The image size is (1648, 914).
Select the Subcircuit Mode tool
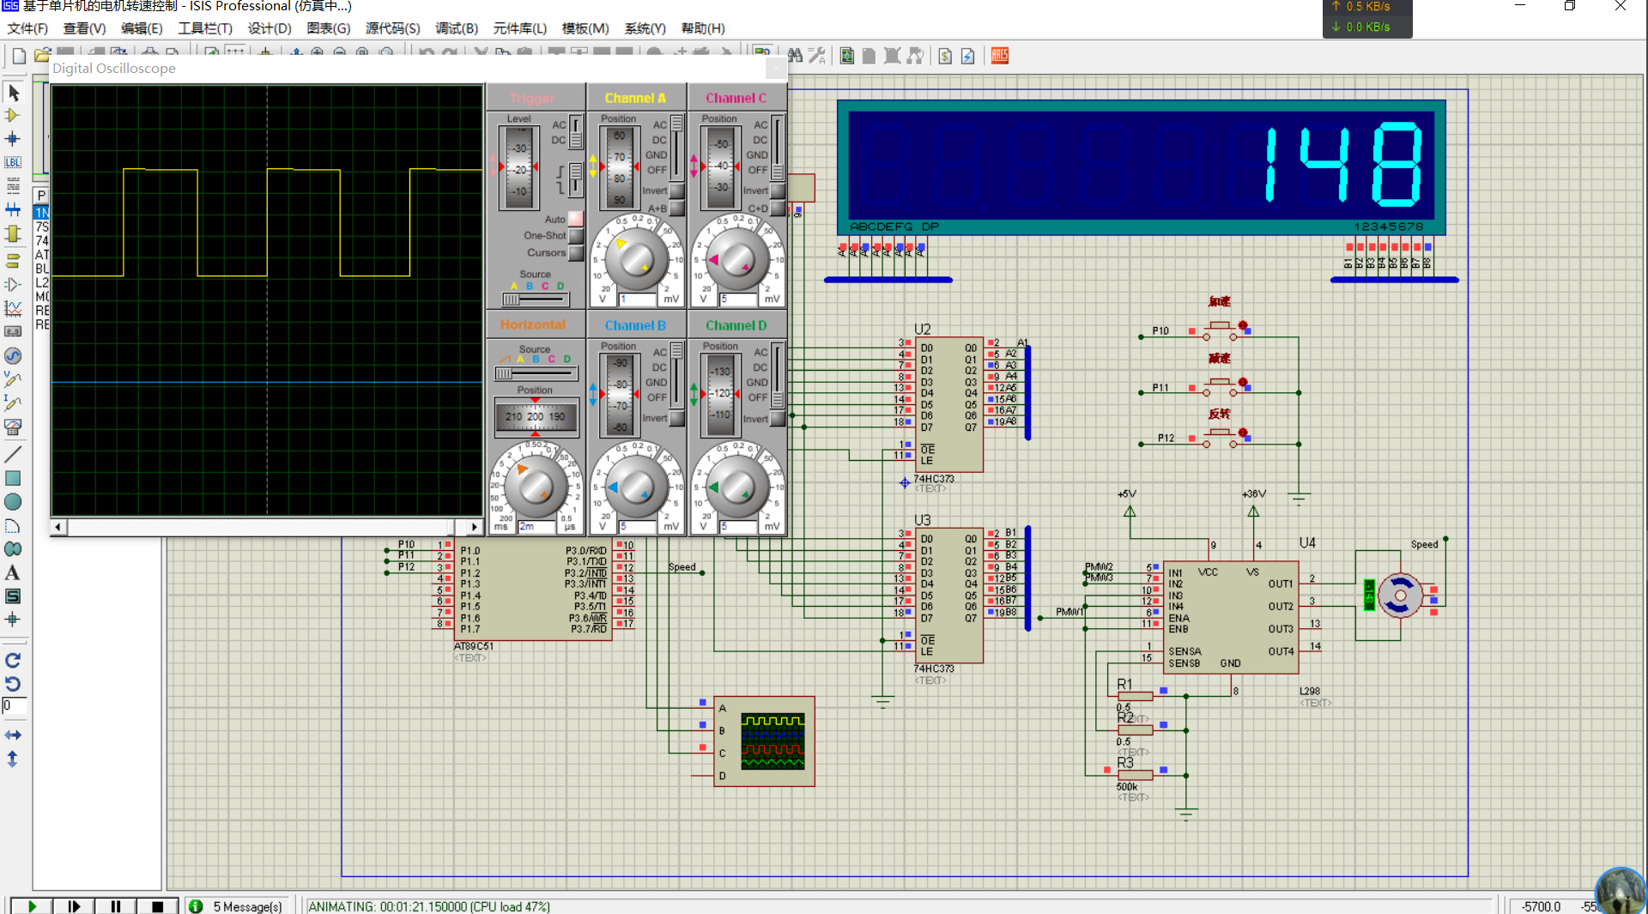[13, 233]
